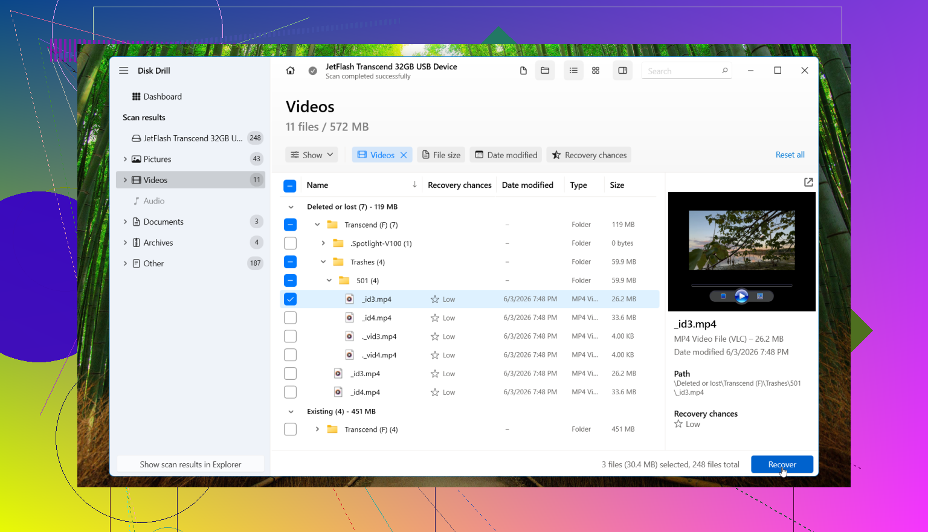The height and width of the screenshot is (532, 928).
Task: Click the sort arrow in Name column
Action: (414, 185)
